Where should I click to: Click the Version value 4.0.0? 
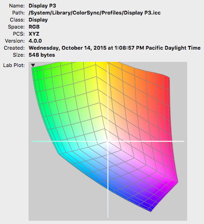[x=35, y=41]
